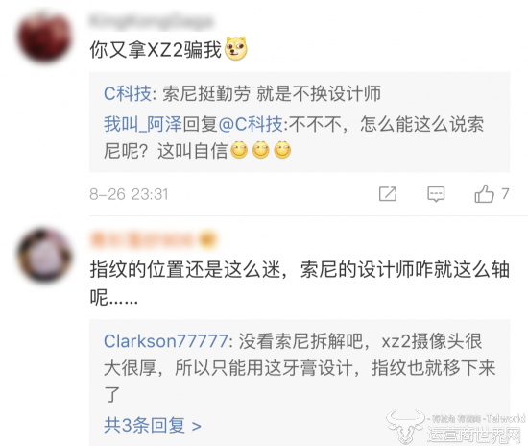This screenshot has height=446, width=528.
Task: Like the first comment with thumbs-up
Action: tap(484, 193)
